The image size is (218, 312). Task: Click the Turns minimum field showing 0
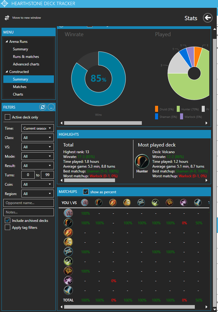coord(28,175)
